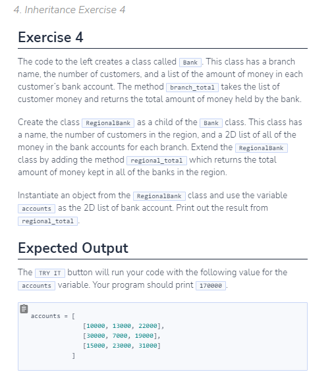Click the Bank code tag in the first paragraph
Screen dimensions: 334x376
click(190, 63)
